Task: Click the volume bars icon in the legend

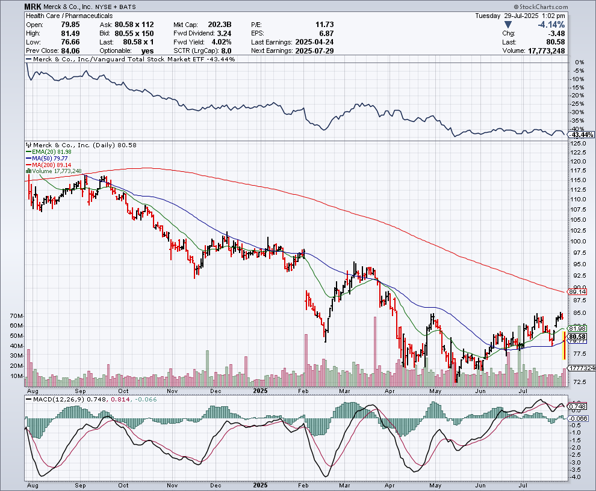Action: (x=28, y=171)
